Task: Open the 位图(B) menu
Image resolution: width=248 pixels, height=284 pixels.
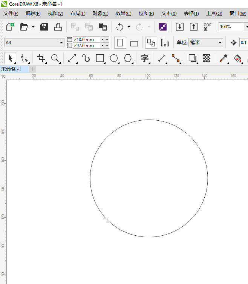Action: coord(146,14)
